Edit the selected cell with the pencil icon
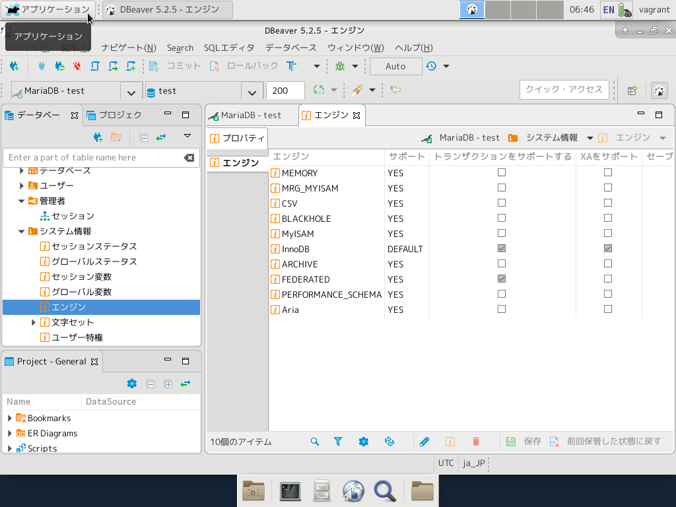Image resolution: width=676 pixels, height=507 pixels. [x=424, y=441]
